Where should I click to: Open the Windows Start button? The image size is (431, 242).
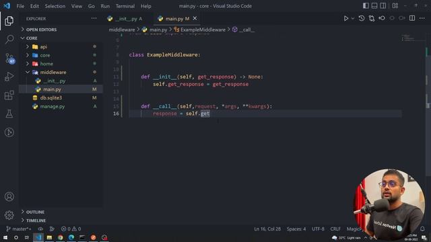[5, 237]
